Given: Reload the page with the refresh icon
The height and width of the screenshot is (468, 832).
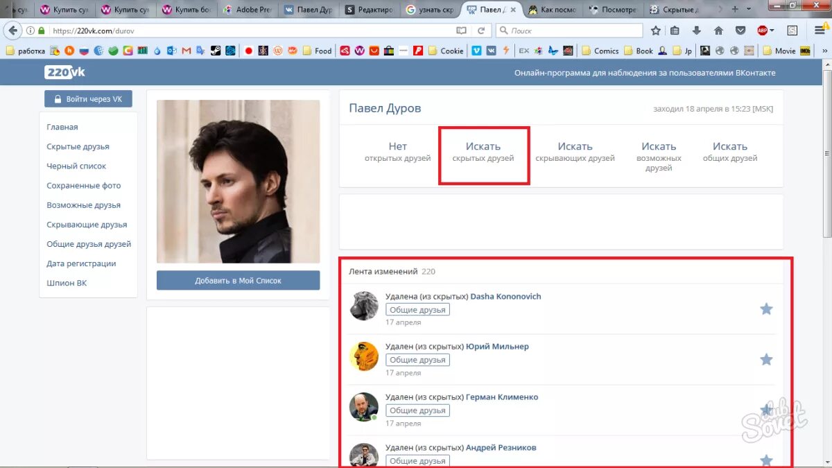Looking at the screenshot, I should click(x=480, y=31).
